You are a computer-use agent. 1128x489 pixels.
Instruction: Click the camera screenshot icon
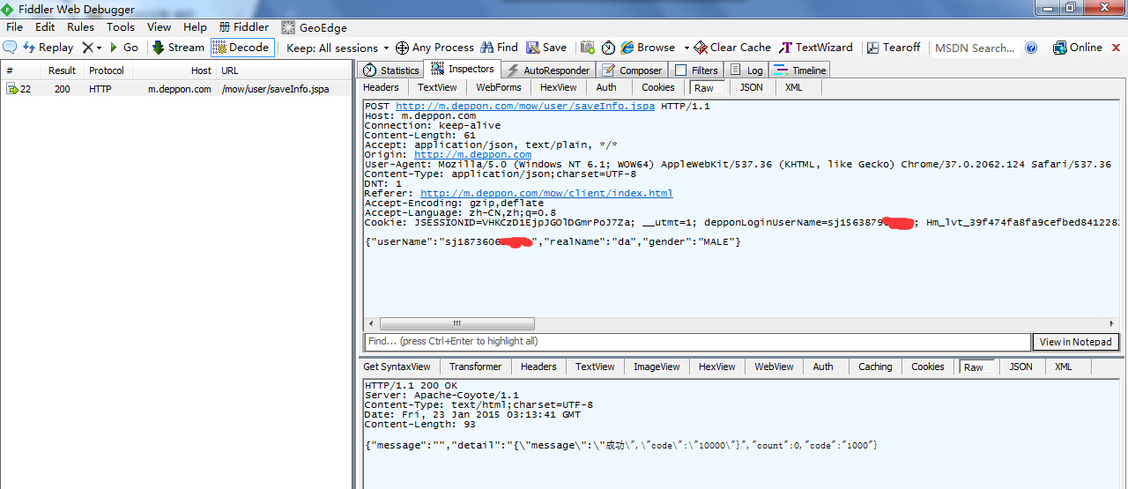588,48
